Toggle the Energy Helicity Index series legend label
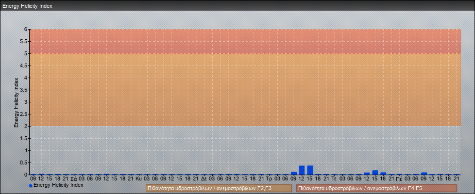Image resolution: width=475 pixels, height=194 pixels. (x=58, y=185)
